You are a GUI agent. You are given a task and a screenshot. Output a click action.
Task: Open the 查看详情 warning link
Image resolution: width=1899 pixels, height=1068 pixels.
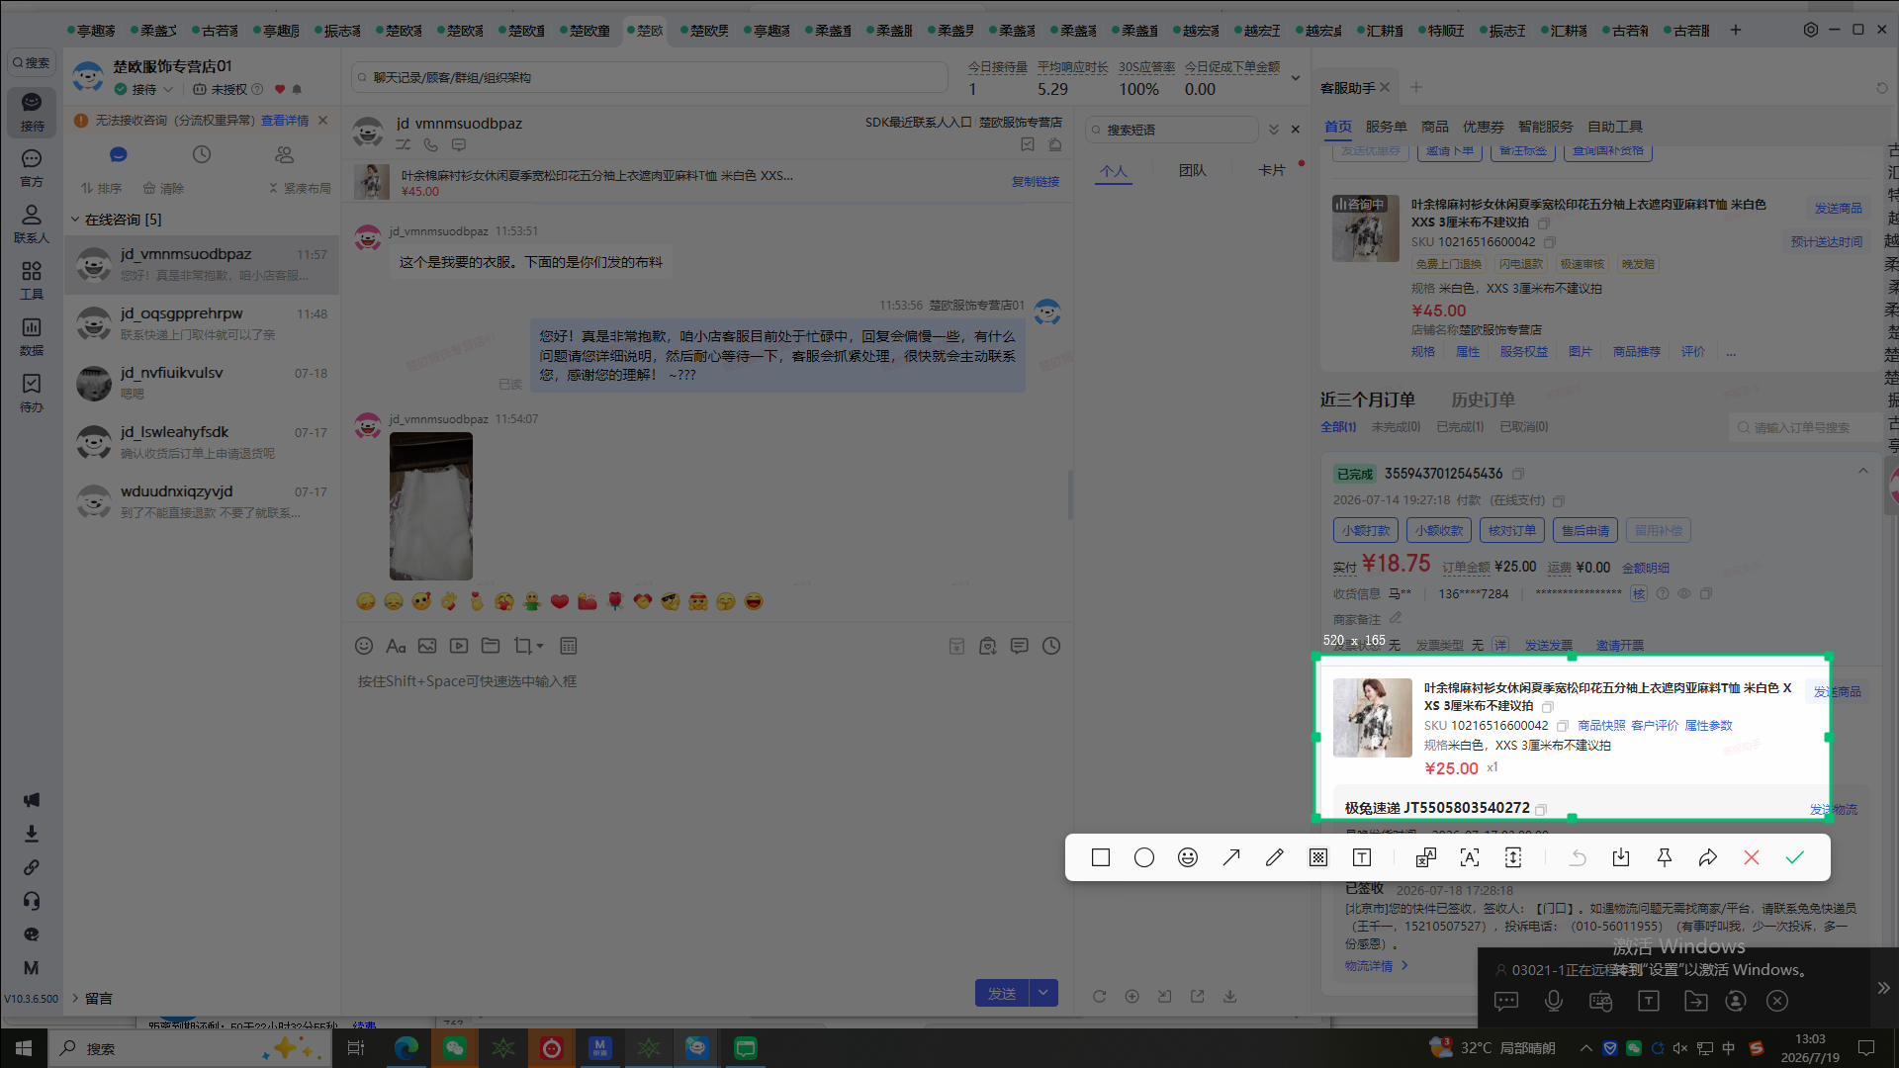[285, 121]
